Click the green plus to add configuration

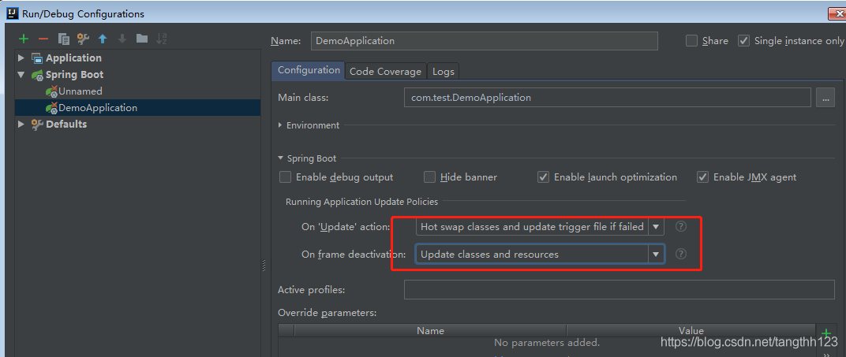coord(24,39)
